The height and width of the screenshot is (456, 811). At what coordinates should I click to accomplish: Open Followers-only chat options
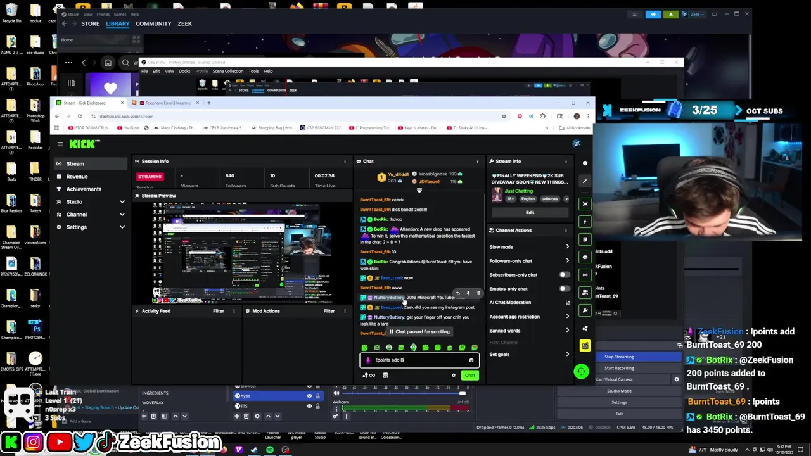click(529, 261)
